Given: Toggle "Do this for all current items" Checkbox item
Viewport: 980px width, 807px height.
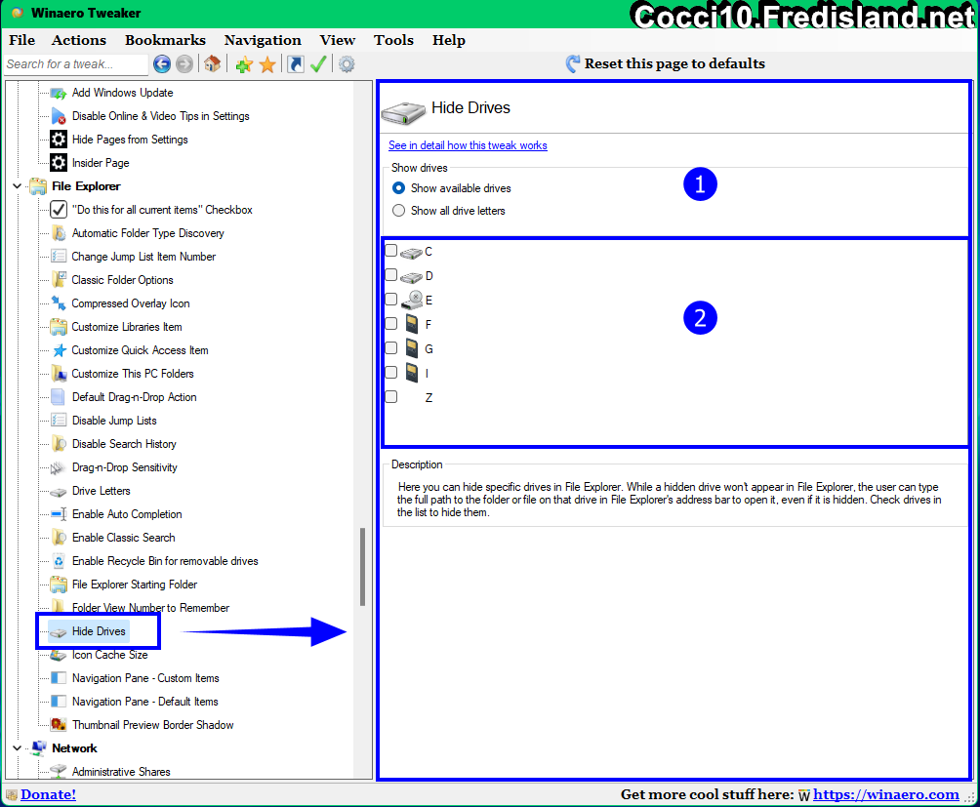Looking at the screenshot, I should click(x=162, y=210).
